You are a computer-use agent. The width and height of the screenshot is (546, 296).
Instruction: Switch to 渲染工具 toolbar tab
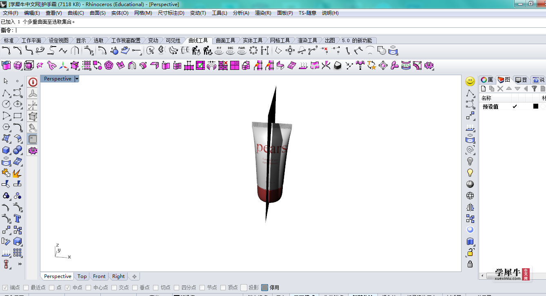coord(307,40)
